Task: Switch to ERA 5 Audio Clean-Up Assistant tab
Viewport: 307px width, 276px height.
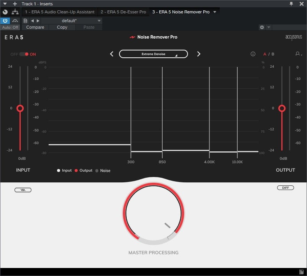Action: 59,12
